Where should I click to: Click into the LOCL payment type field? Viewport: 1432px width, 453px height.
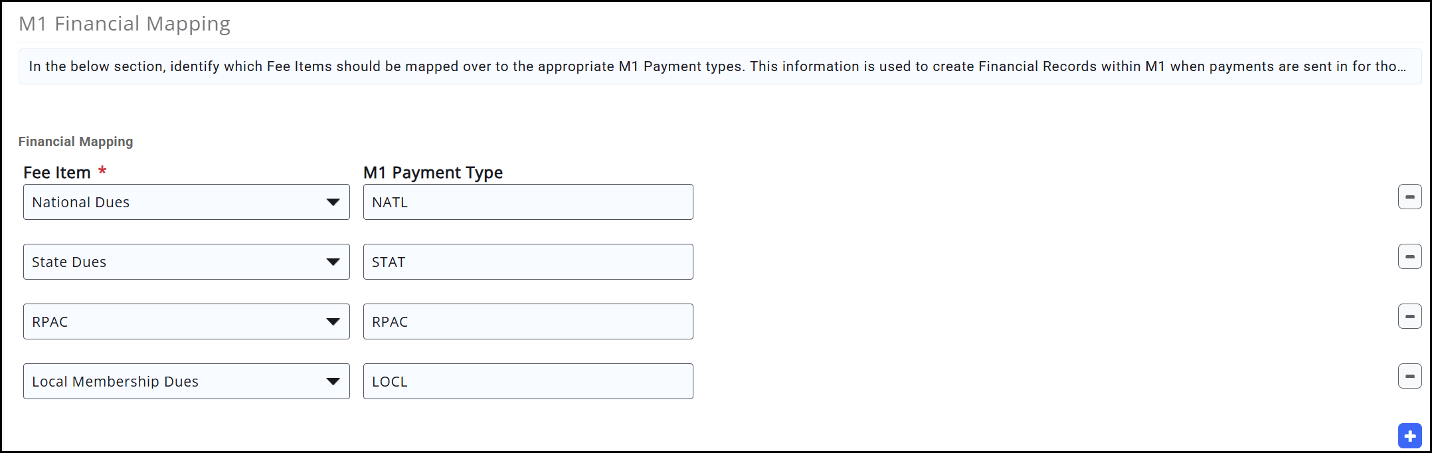528,381
